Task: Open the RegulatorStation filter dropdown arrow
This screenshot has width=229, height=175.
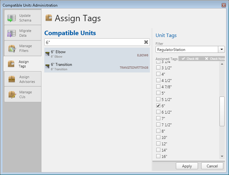Action: pyautogui.click(x=221, y=50)
